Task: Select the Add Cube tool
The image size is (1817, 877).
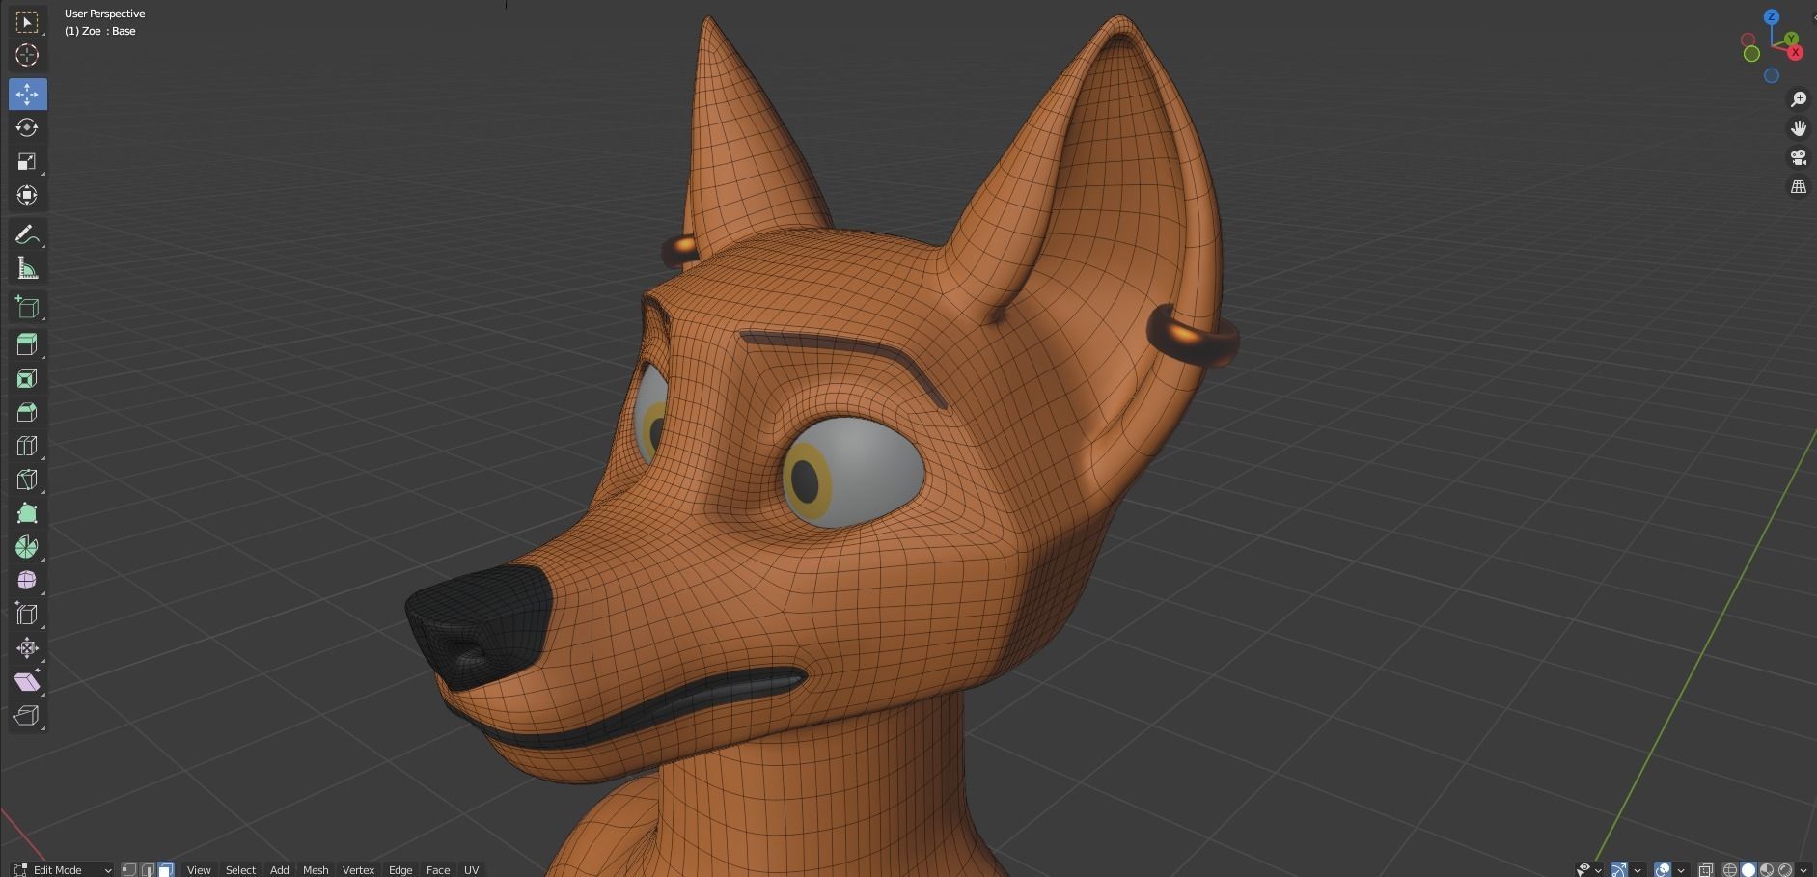Action: click(x=27, y=307)
